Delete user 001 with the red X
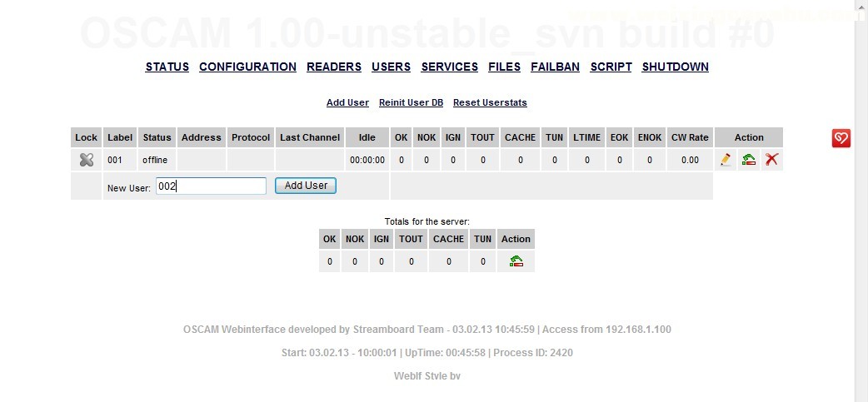Image resolution: width=868 pixels, height=402 pixels. click(x=771, y=160)
